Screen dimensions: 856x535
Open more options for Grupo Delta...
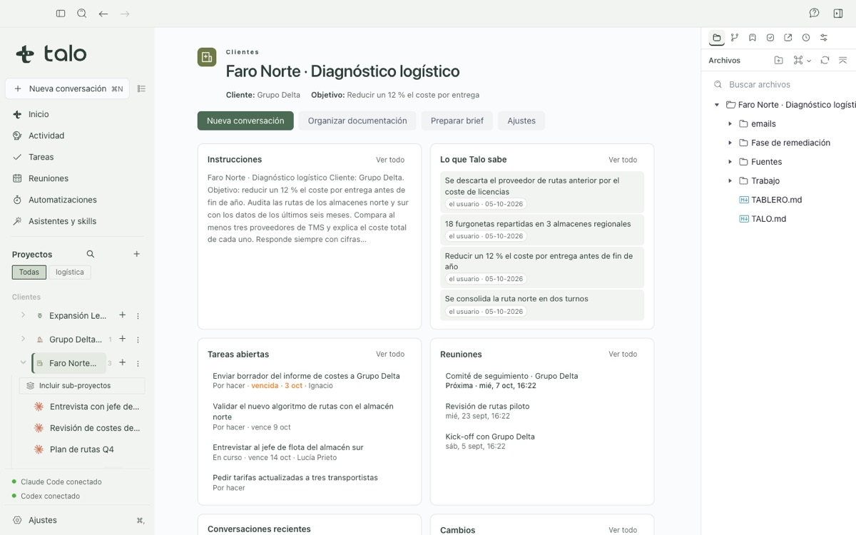pos(138,340)
